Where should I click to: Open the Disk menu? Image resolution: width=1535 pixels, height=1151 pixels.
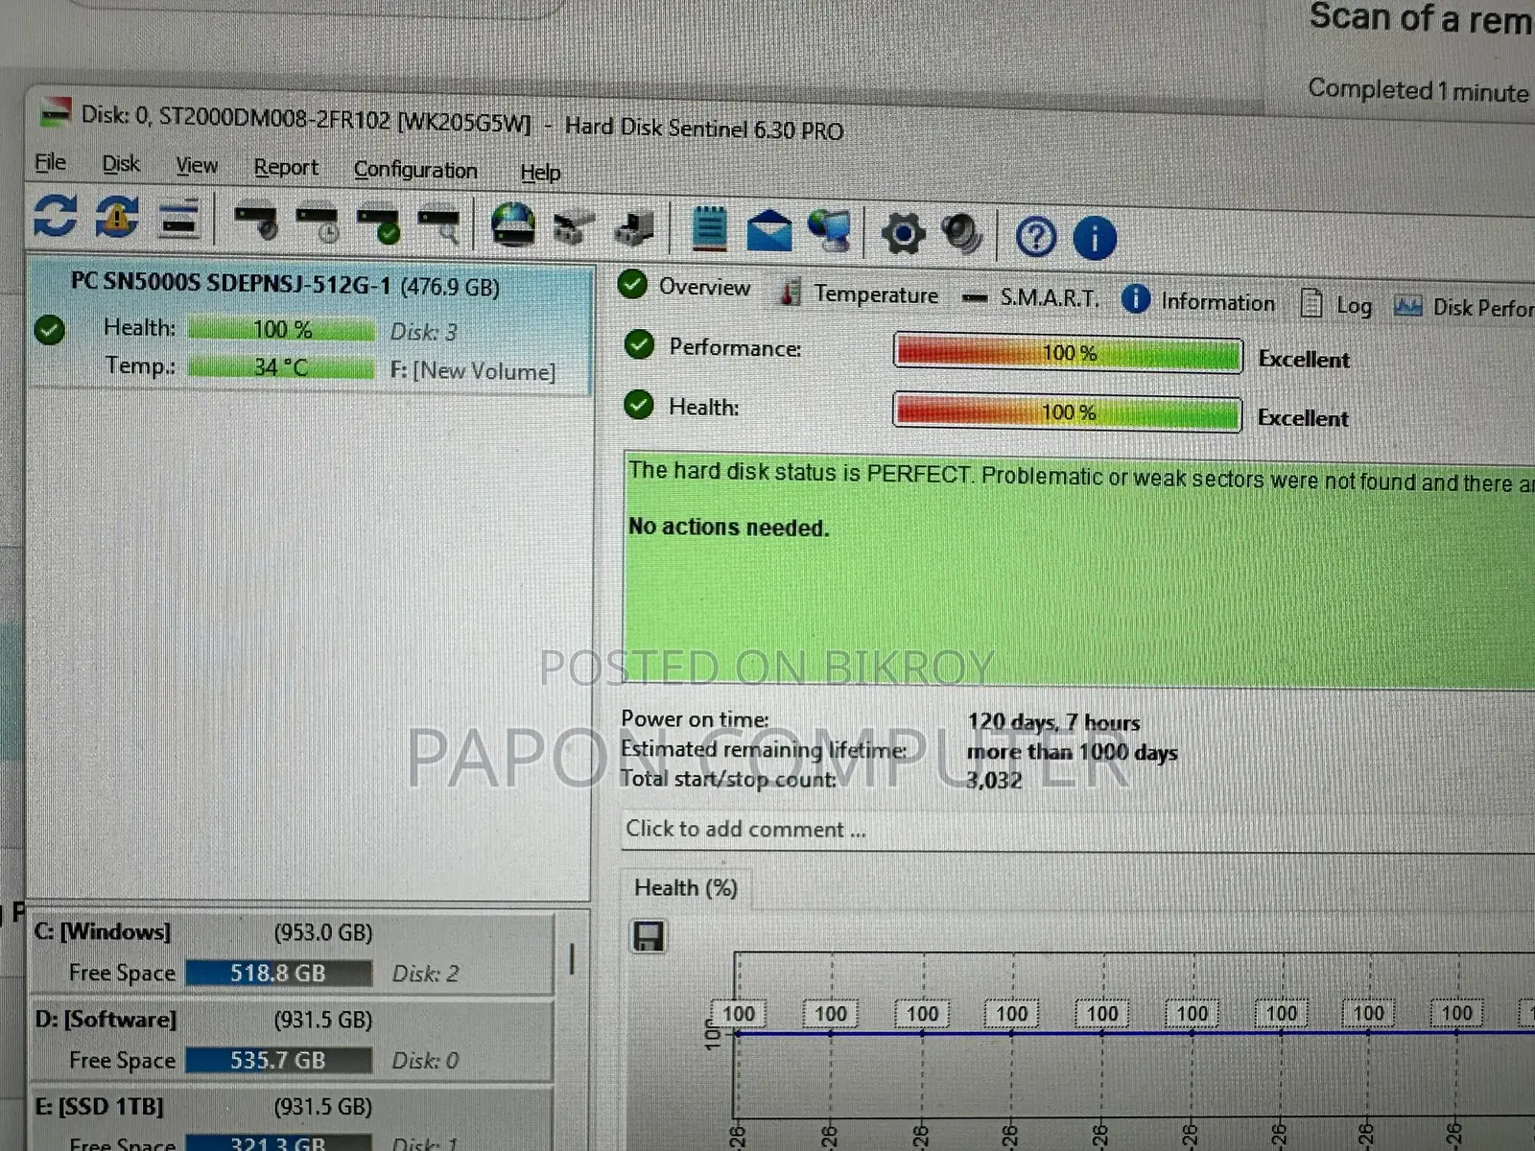pos(121,164)
